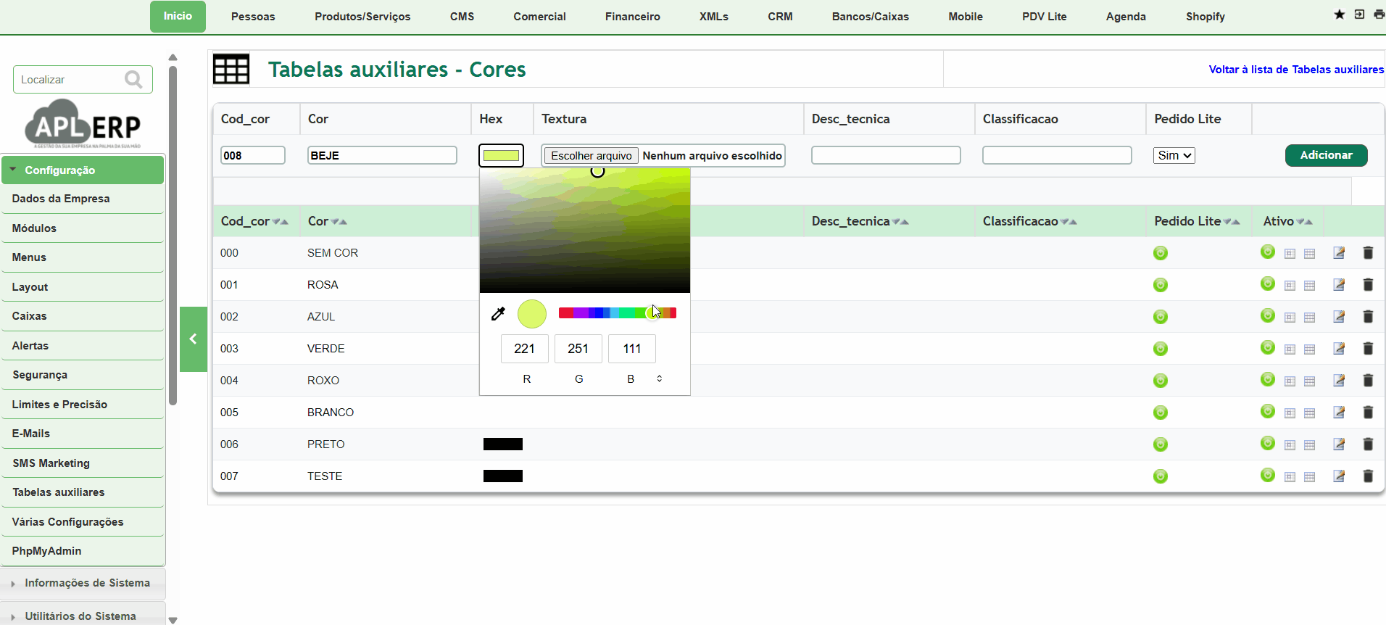Click the magnifier search icon in Localizar
The height and width of the screenshot is (625, 1386).
coord(133,79)
